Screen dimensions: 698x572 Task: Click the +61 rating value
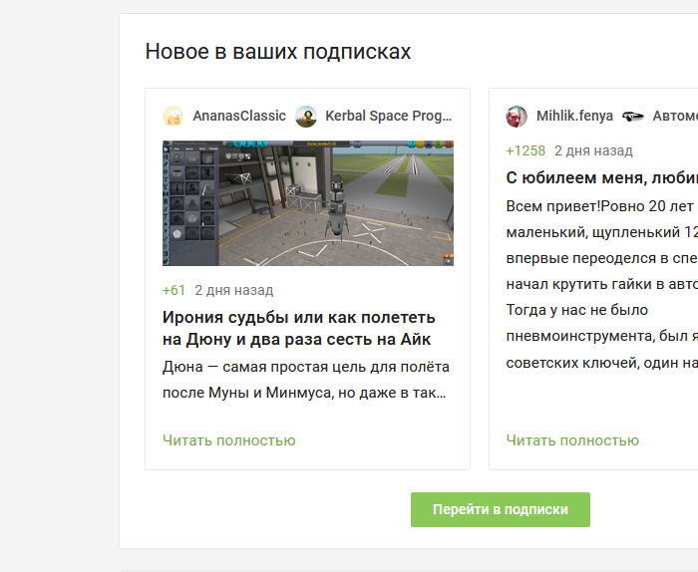[x=174, y=290]
